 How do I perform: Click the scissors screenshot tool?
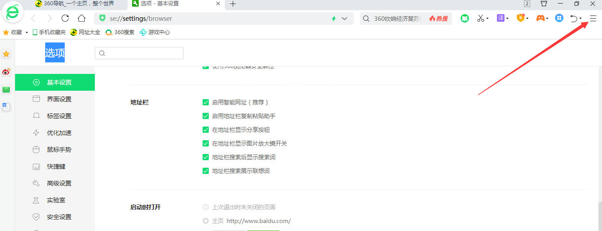pyautogui.click(x=480, y=19)
